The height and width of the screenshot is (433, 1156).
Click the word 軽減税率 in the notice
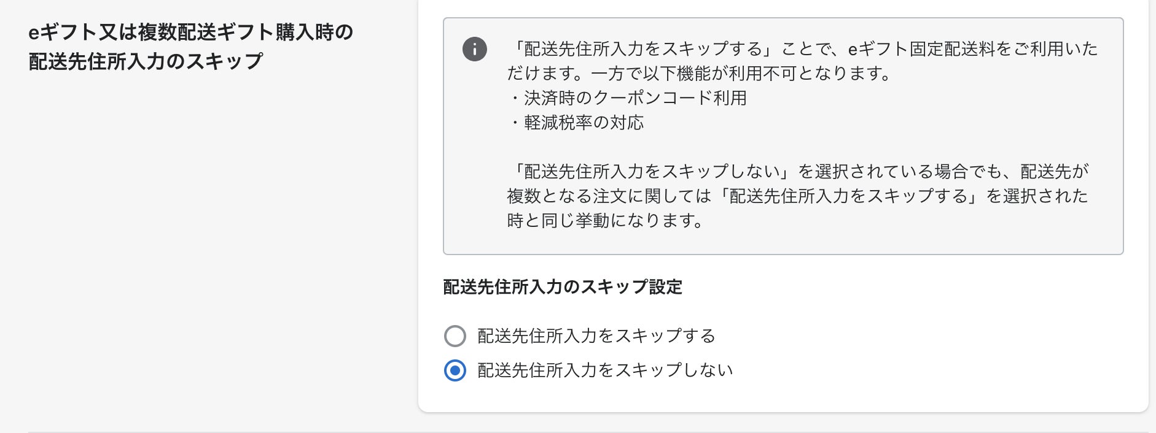tap(558, 123)
